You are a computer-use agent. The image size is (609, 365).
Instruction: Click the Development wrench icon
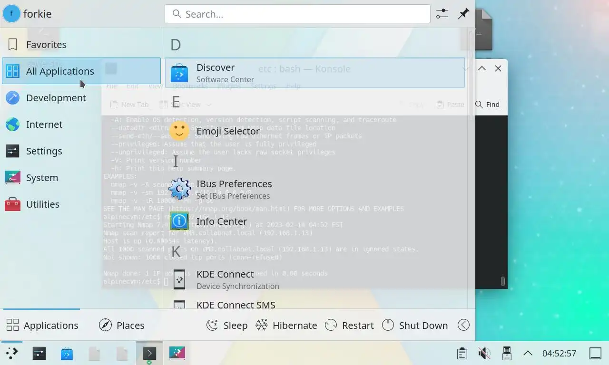tap(12, 97)
